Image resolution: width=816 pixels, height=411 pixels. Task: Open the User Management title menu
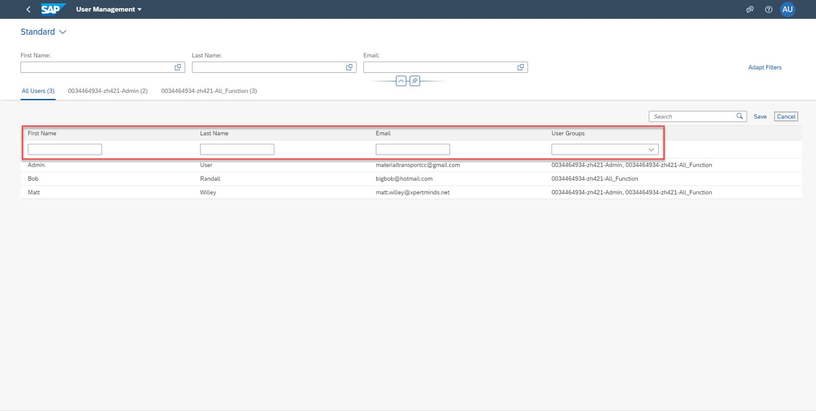click(109, 9)
